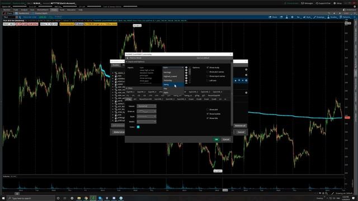Click the topmost gear icon in studies window
The height and width of the screenshot is (201, 358).
[246, 69]
